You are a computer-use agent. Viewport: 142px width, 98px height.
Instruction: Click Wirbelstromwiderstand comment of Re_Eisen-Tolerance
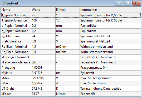click(x=96, y=52)
